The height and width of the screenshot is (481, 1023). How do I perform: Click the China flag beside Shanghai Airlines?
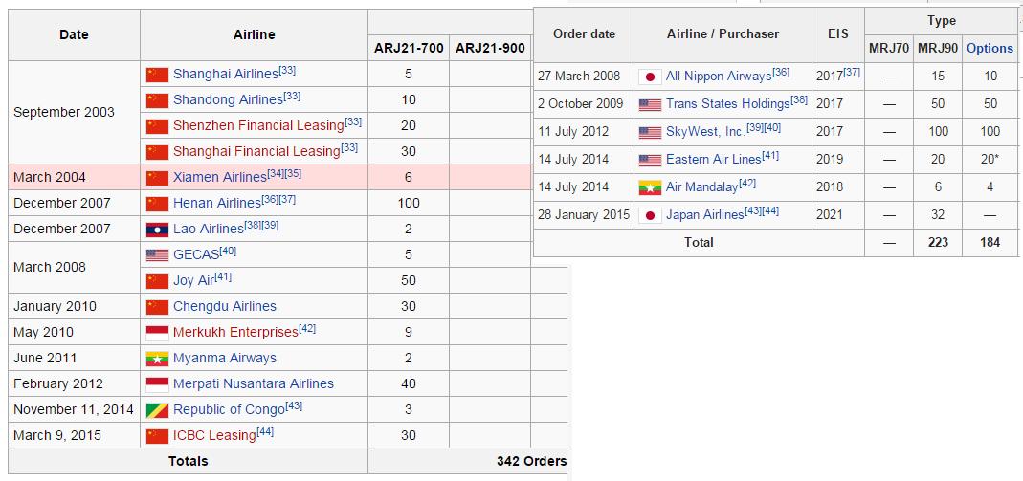[x=157, y=75]
